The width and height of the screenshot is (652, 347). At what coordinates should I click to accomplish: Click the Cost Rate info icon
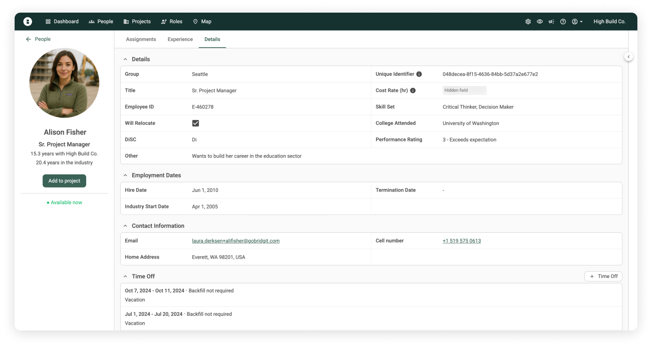point(413,91)
